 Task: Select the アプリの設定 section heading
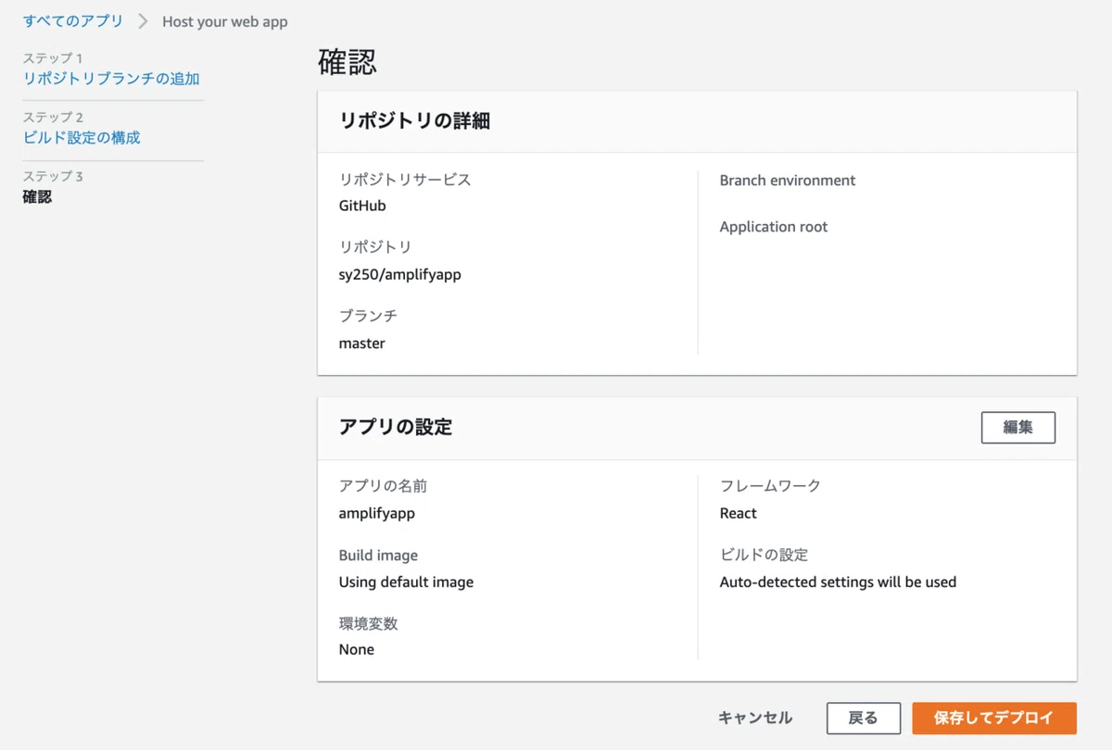[397, 427]
